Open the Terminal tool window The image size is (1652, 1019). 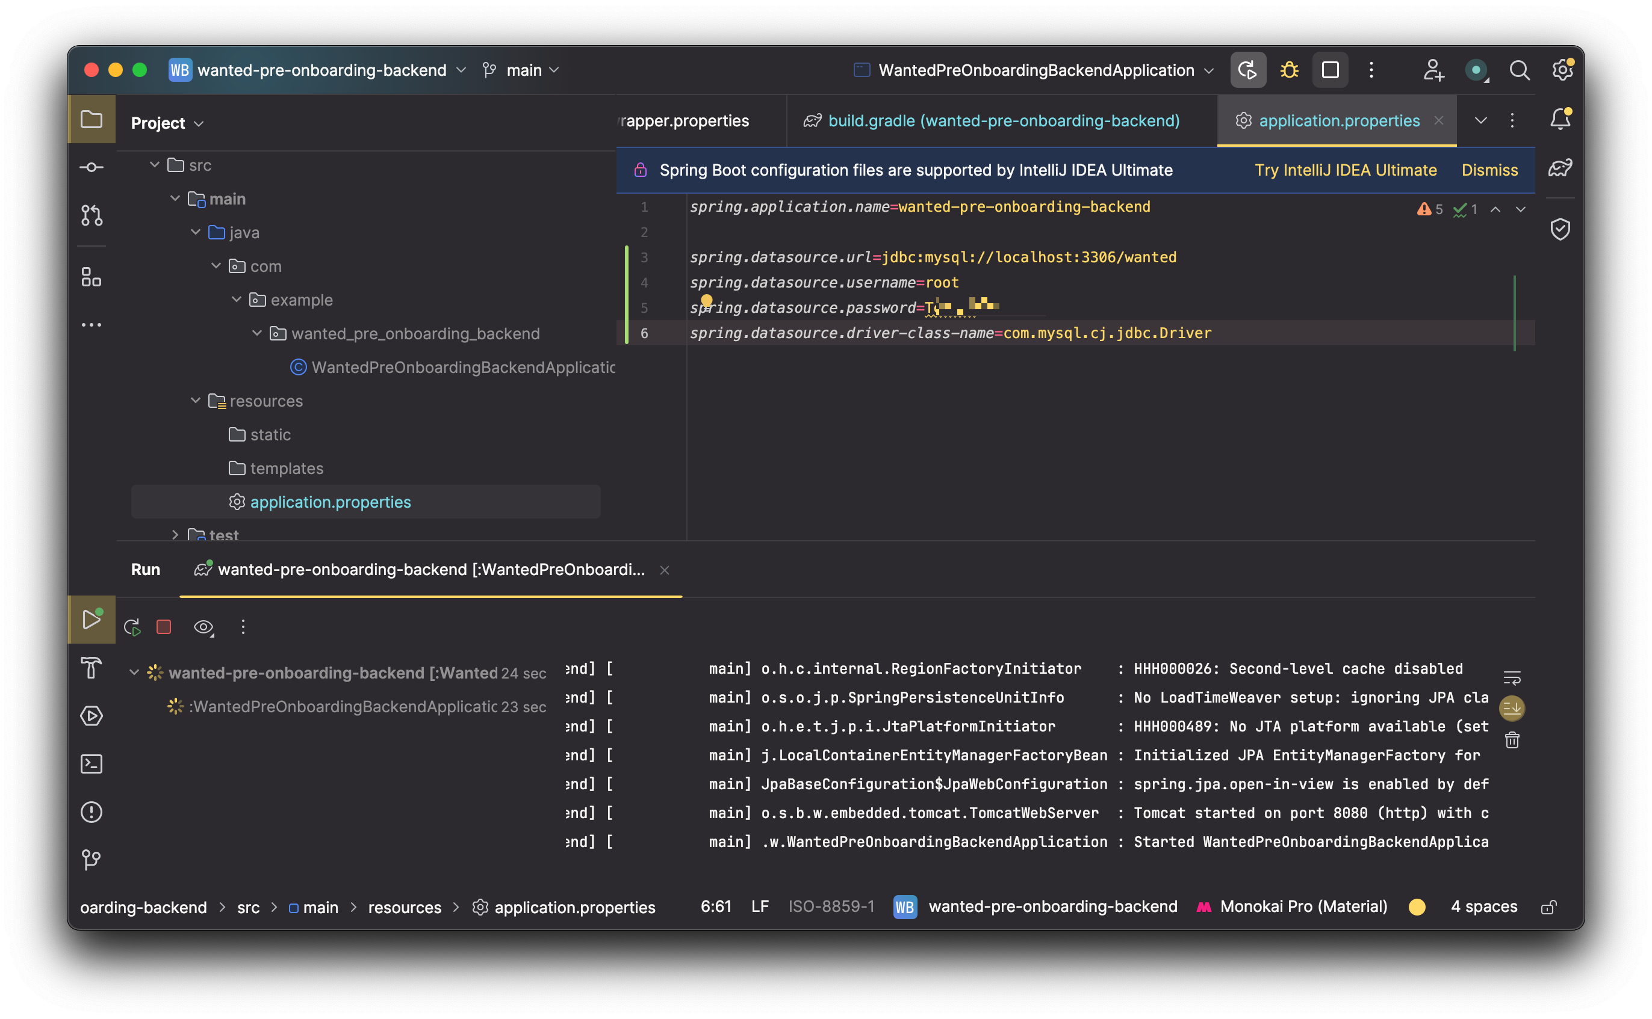[91, 763]
